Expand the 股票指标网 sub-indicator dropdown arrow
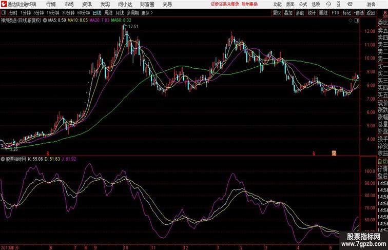 3,159
